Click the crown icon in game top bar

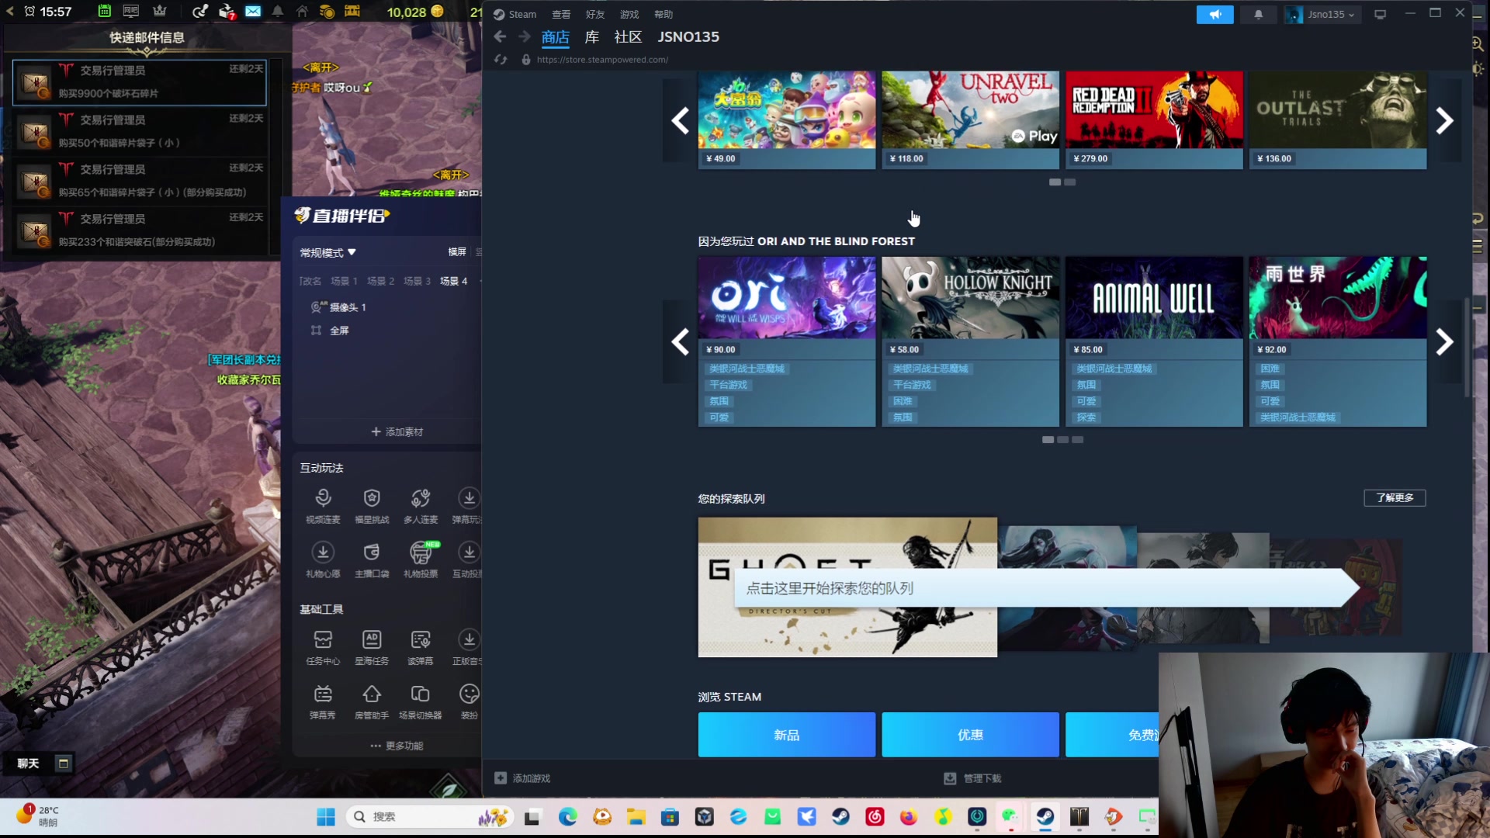pyautogui.click(x=160, y=12)
